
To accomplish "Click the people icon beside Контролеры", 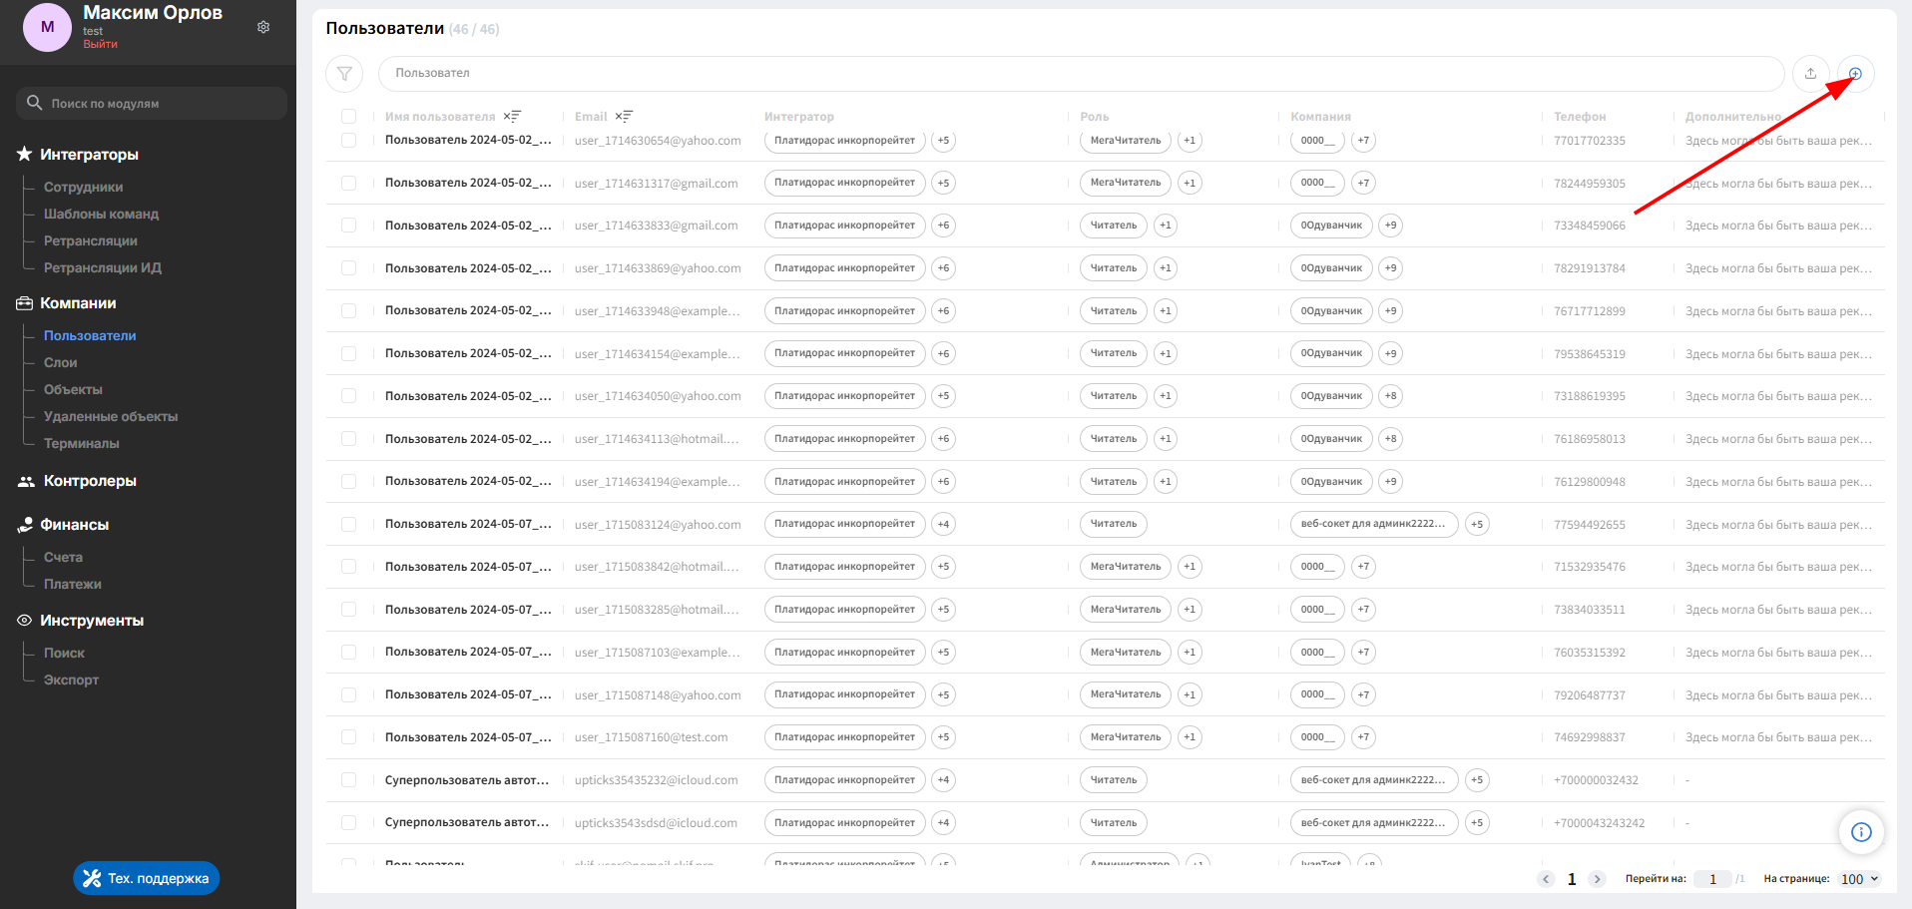I will 27,481.
